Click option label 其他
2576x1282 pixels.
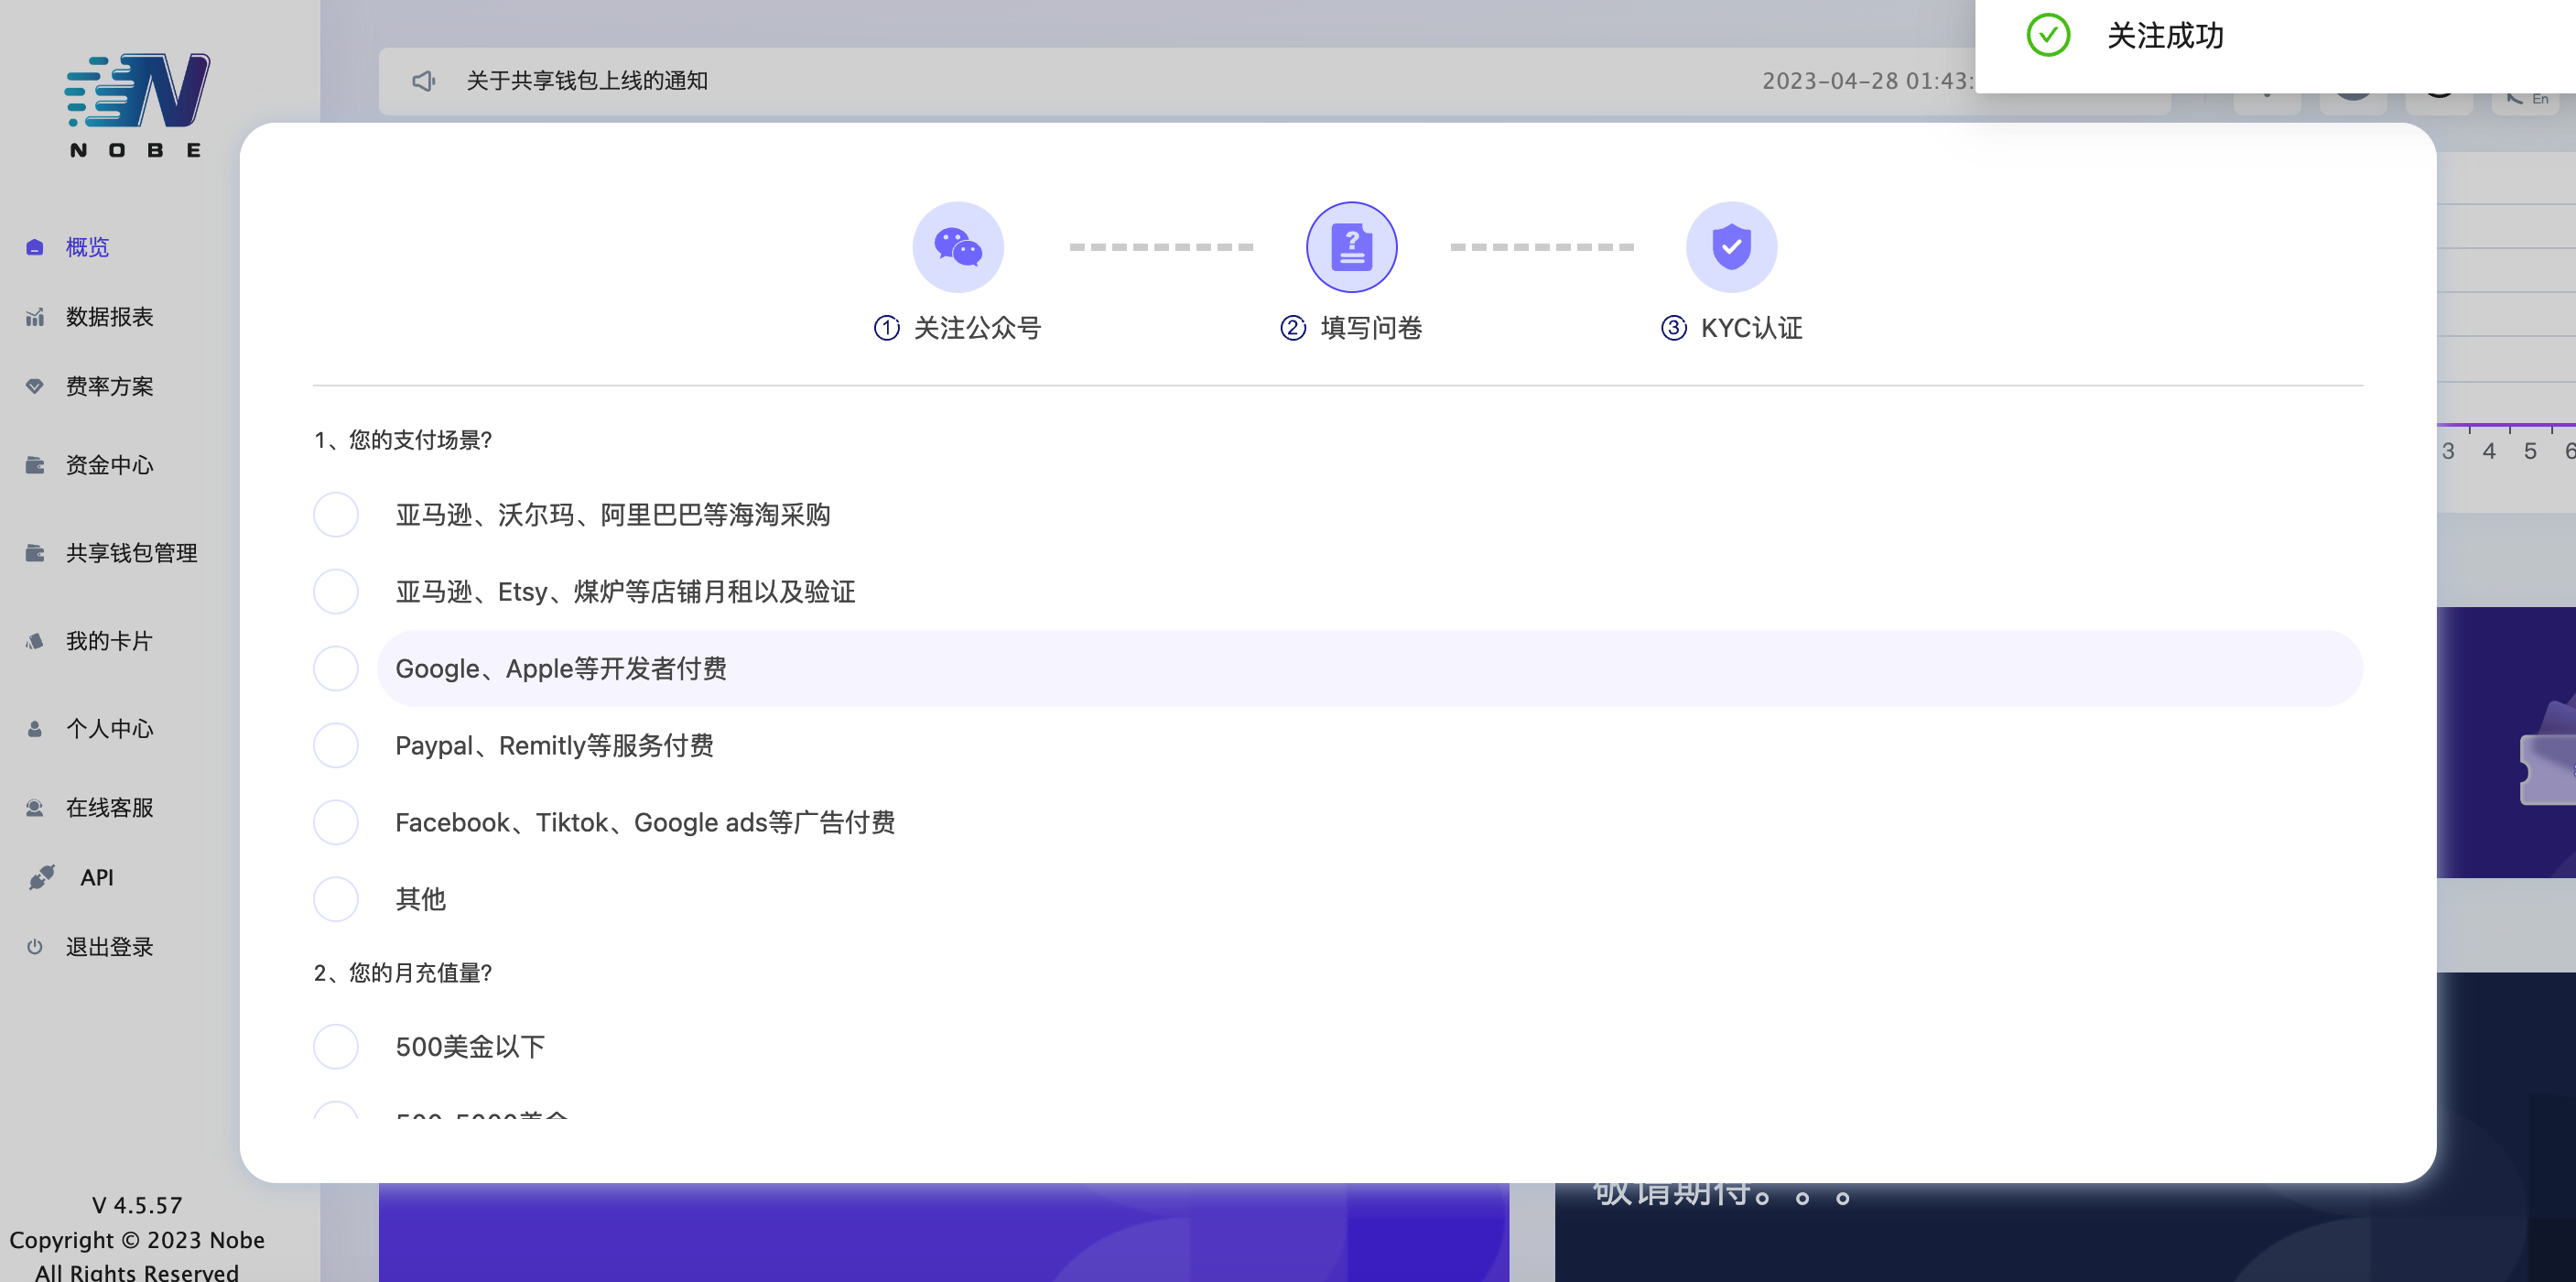click(420, 900)
